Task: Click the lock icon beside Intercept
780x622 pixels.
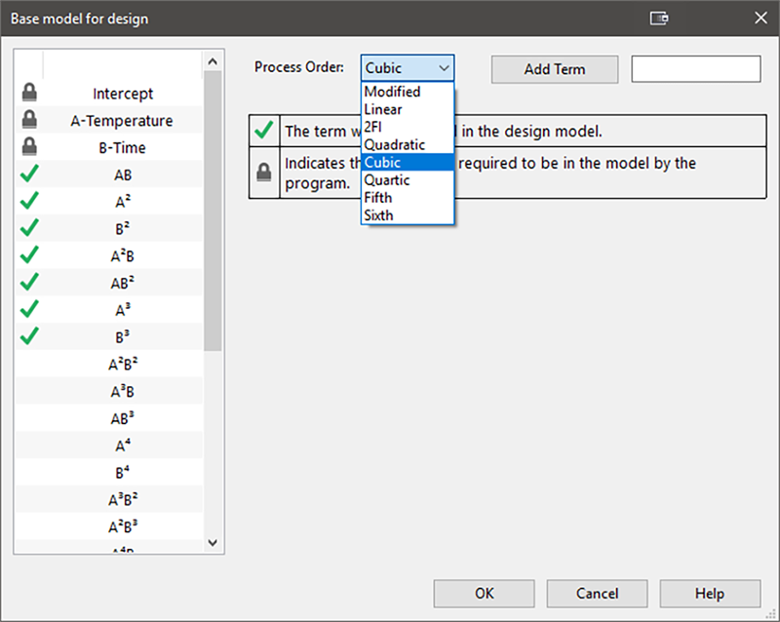Action: pyautogui.click(x=29, y=94)
